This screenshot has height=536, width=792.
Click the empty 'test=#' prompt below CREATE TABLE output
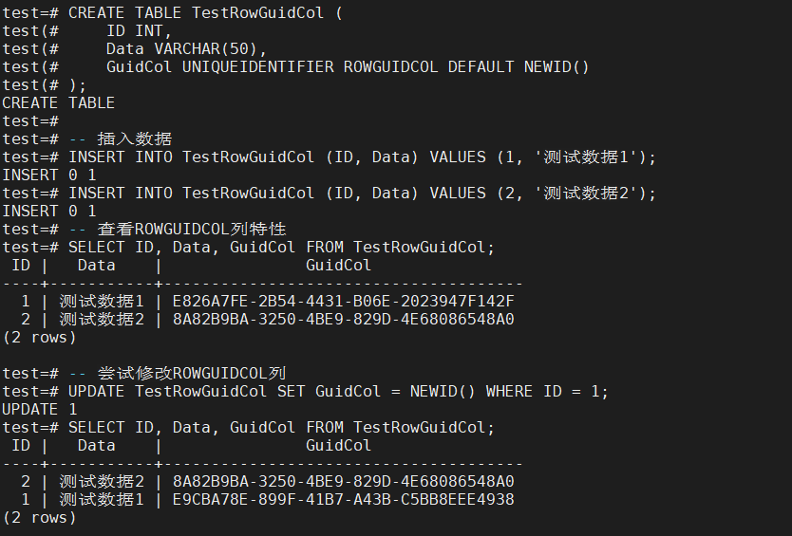30,120
